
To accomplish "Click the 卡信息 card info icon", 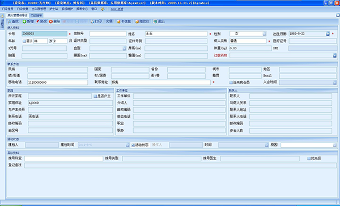I will pos(118,22).
